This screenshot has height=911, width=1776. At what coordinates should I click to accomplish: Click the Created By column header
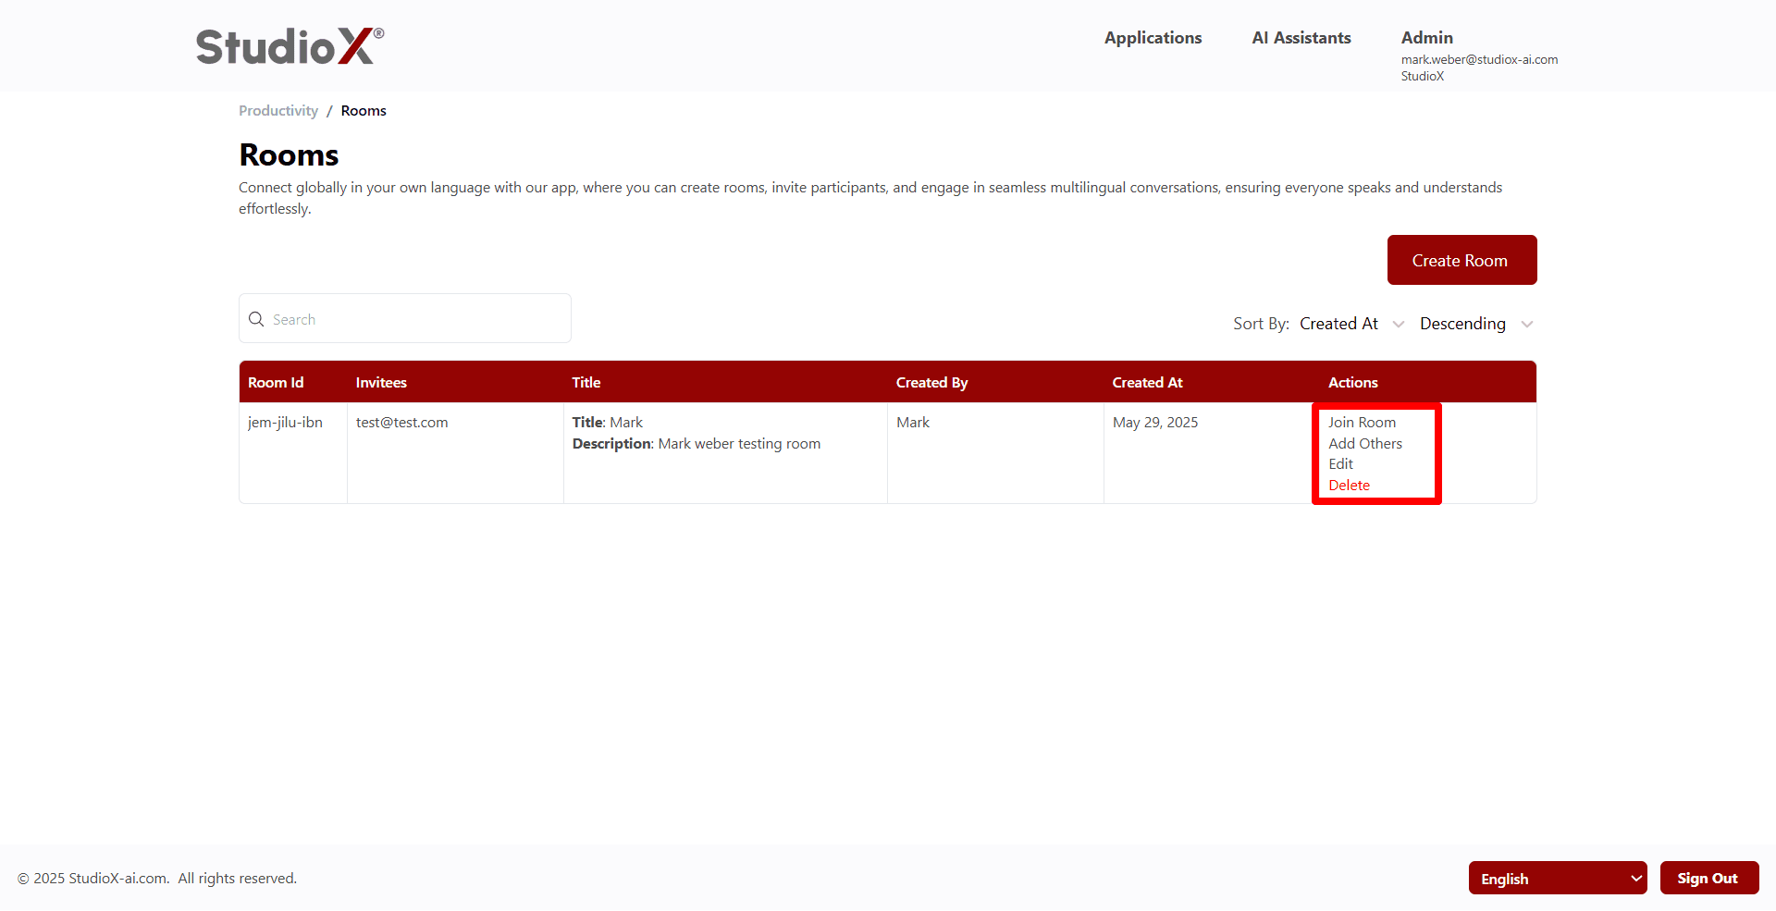point(931,383)
